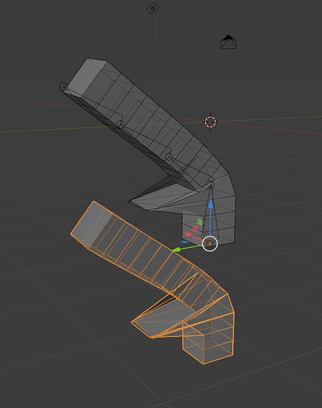This screenshot has height=408, width=322.
Task: Select the camera object in the viewport
Action: (x=229, y=42)
